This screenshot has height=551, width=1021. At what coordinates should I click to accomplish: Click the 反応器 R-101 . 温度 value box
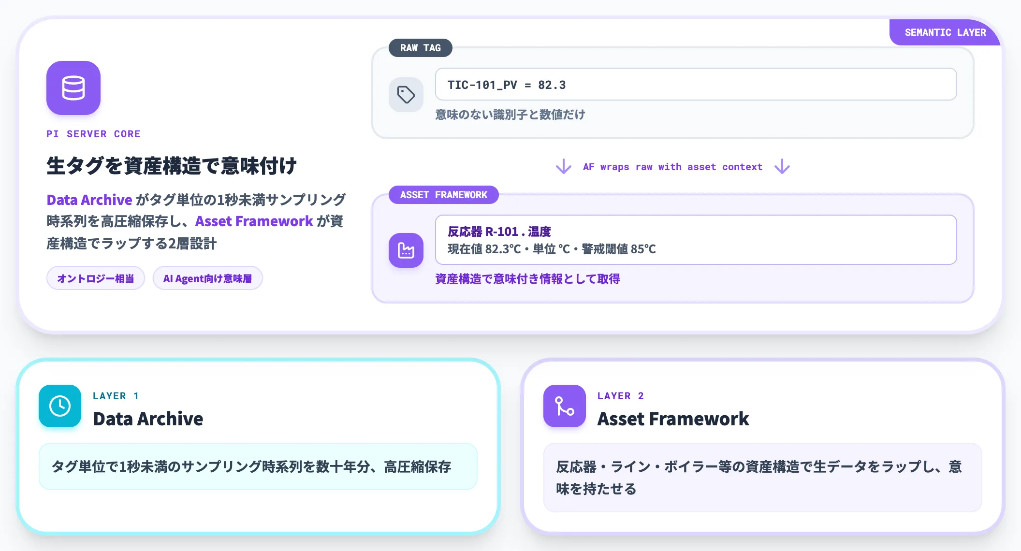[696, 240]
